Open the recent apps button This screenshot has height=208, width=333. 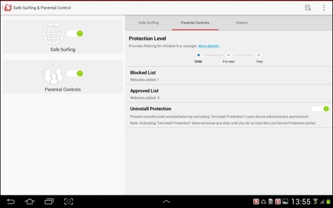(49, 201)
